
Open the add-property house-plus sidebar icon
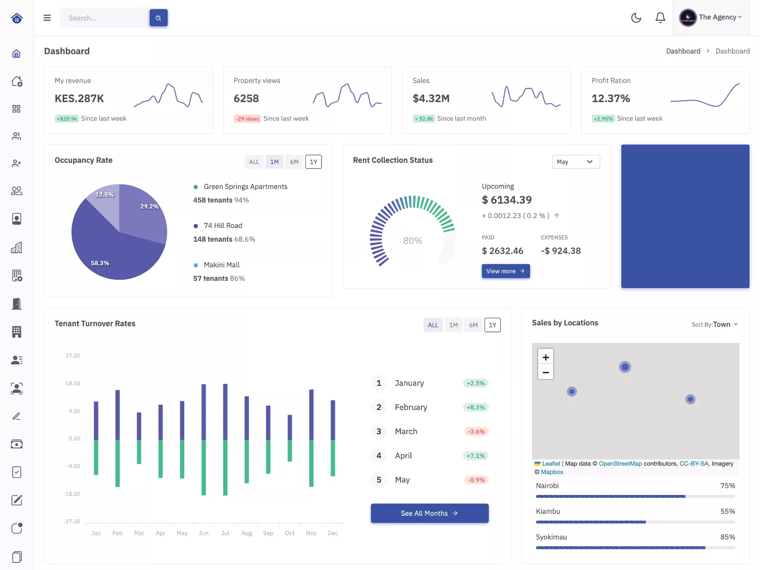point(17,81)
